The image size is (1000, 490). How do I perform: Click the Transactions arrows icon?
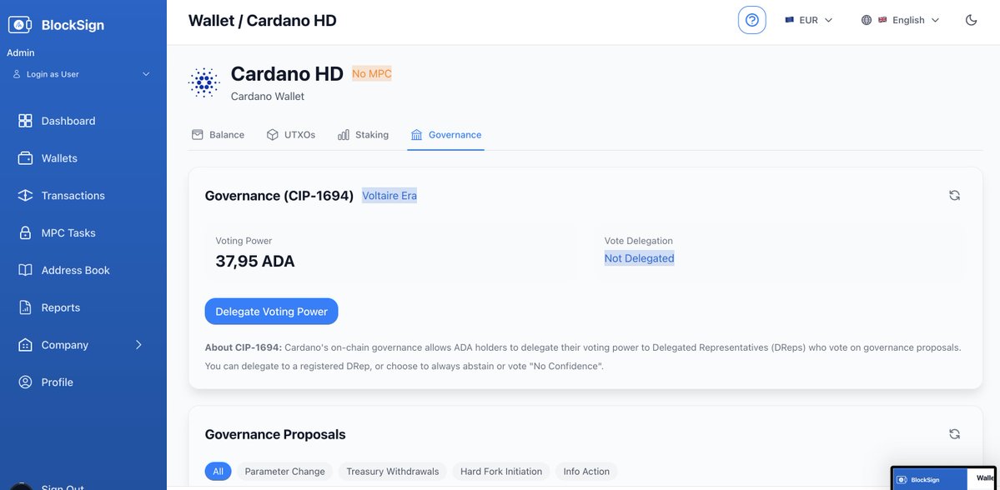click(25, 196)
